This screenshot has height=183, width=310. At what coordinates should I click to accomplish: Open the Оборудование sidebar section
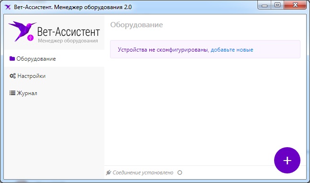[x=54, y=59]
